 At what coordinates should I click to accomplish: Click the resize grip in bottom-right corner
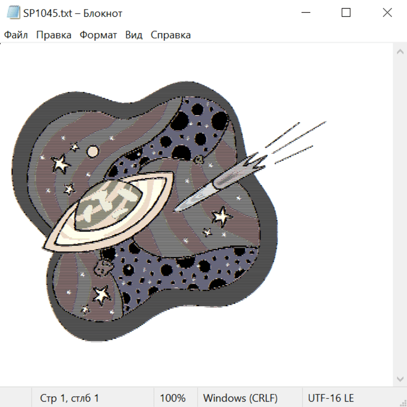coord(403,403)
